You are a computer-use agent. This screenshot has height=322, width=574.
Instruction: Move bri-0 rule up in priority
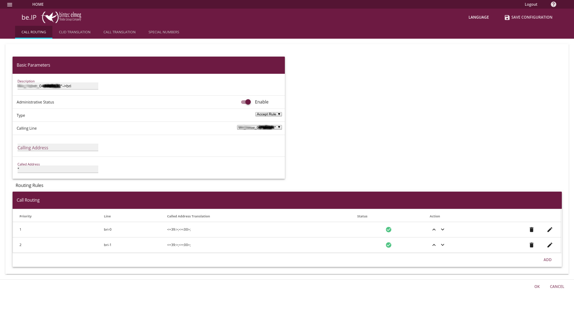click(434, 230)
